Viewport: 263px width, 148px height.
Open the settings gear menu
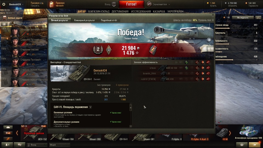pyautogui.click(x=4, y=4)
